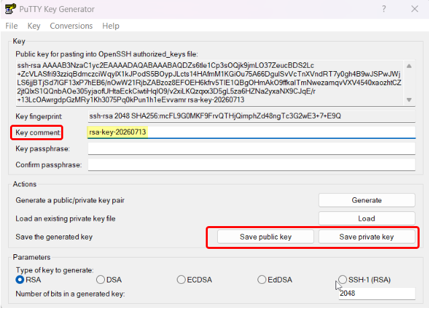
Task: Select the ECDSA key type radio button
Action: click(181, 280)
